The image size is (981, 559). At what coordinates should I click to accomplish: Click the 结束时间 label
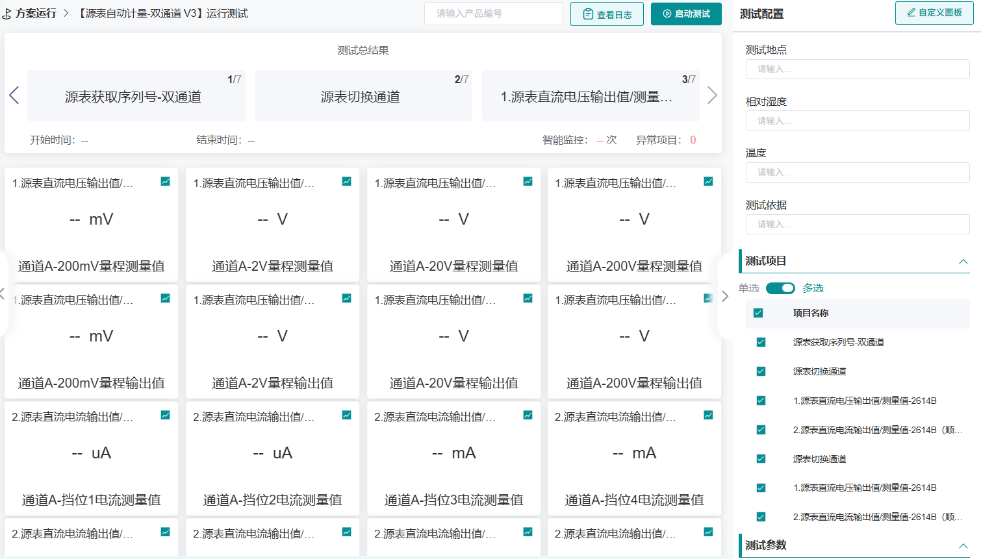pos(220,140)
